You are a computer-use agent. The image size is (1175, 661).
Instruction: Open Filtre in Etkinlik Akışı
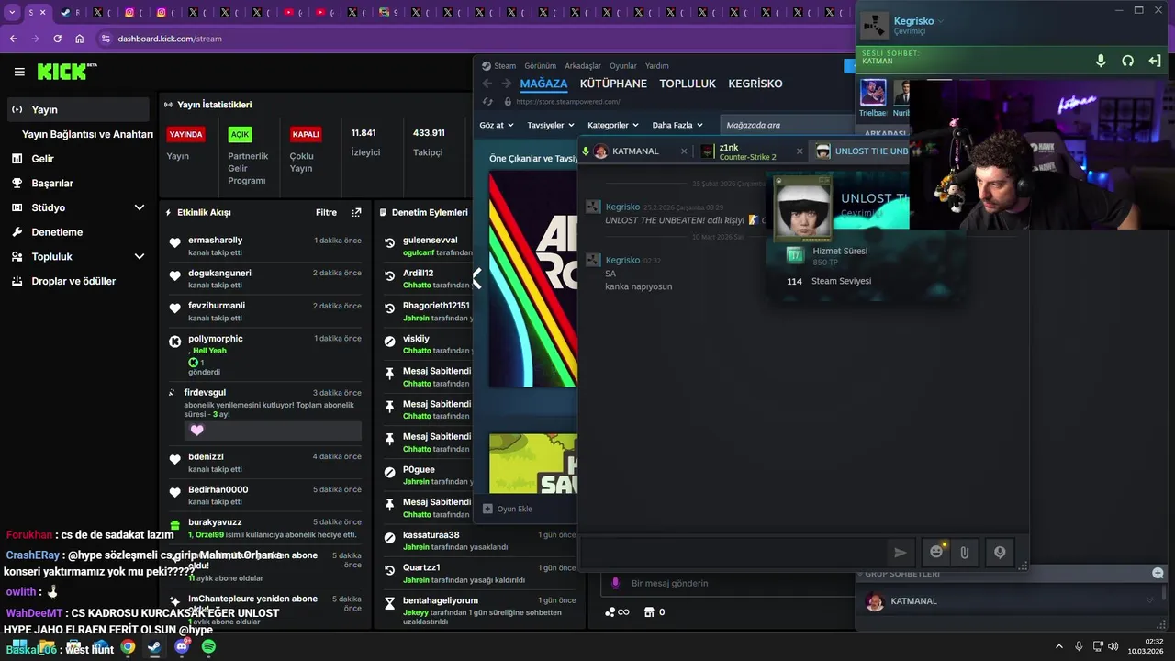327,212
